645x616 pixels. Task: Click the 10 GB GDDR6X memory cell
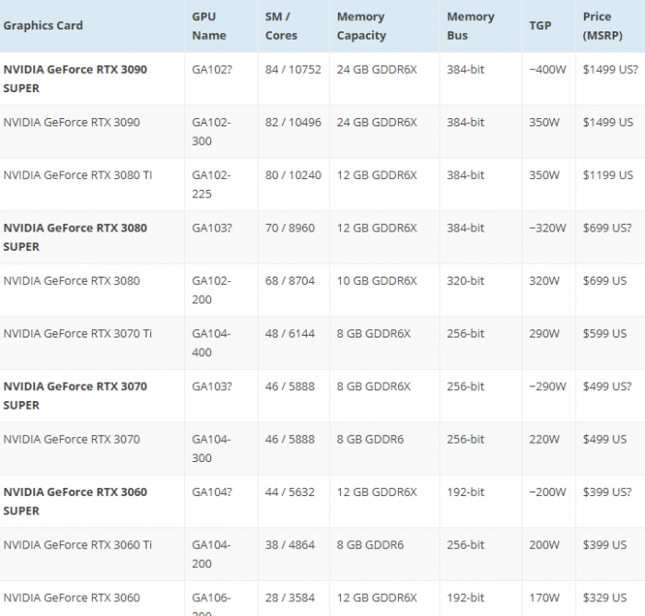[x=376, y=281]
